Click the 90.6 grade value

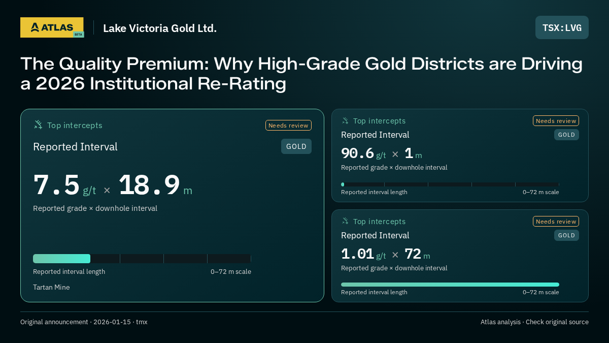click(357, 153)
